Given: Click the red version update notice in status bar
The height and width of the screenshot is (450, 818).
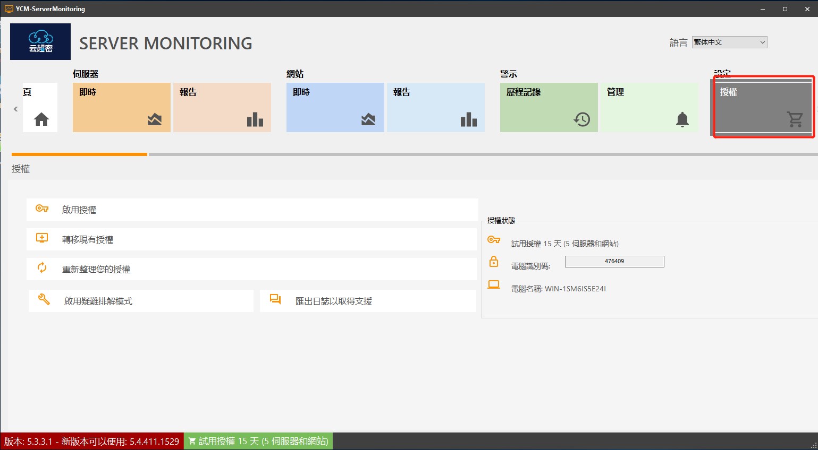Looking at the screenshot, I should (92, 442).
